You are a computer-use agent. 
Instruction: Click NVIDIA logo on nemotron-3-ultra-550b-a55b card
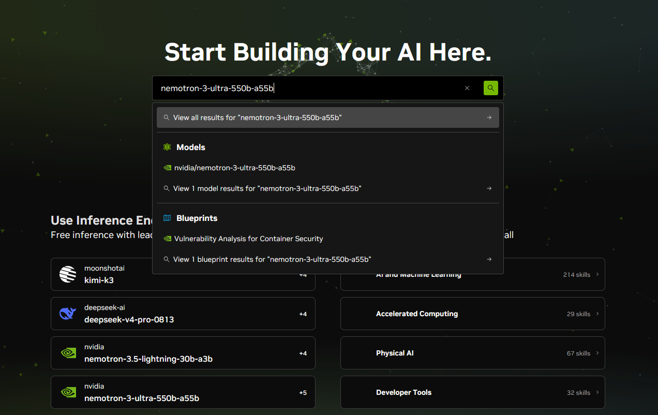[x=68, y=392]
